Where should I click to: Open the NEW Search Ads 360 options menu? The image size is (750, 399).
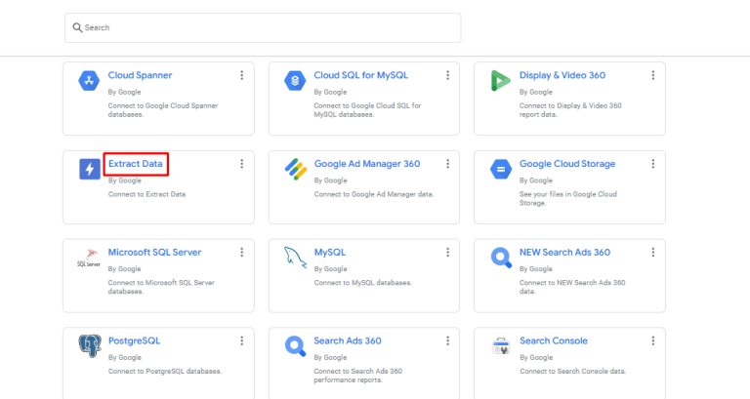652,253
